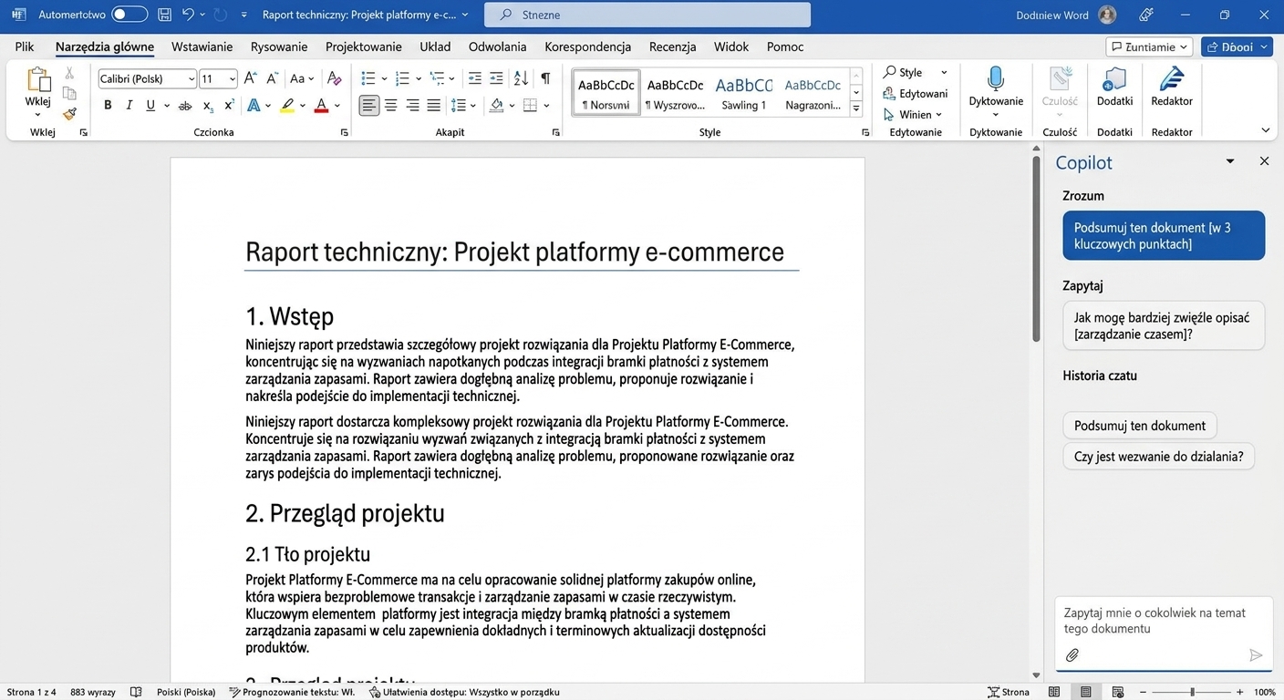Viewport: 1284px width, 700px height.
Task: Align paragraph text to the right
Action: 412,106
